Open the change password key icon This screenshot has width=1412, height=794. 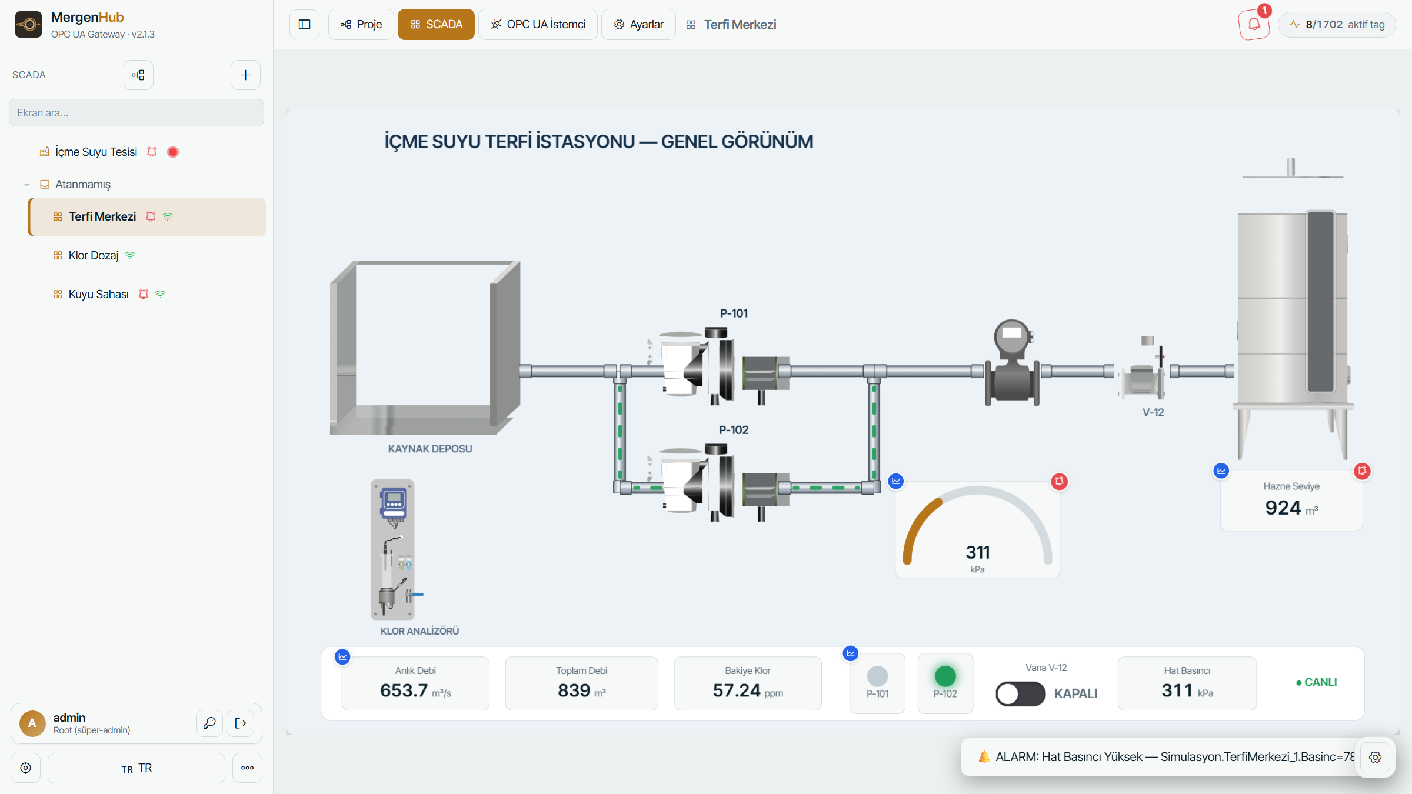(209, 723)
